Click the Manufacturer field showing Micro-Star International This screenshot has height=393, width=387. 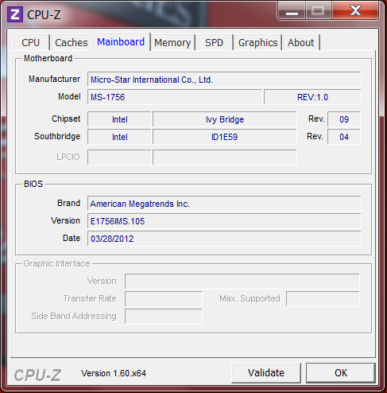click(x=224, y=80)
